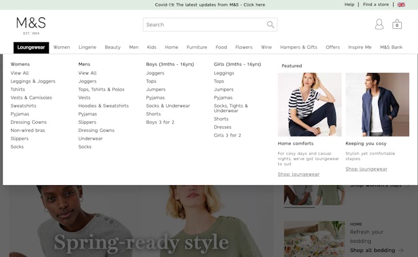Open the account profile icon
This screenshot has width=418, height=257.
click(x=379, y=24)
